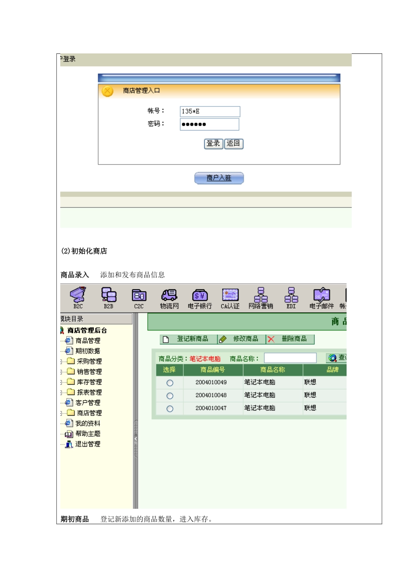
Task: Open 商品管理 in the tree
Action: click(x=88, y=340)
